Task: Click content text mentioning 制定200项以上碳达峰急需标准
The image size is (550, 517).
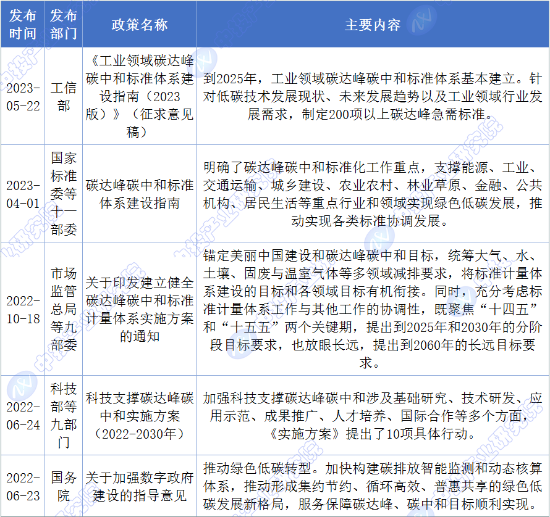Action: tap(372, 97)
